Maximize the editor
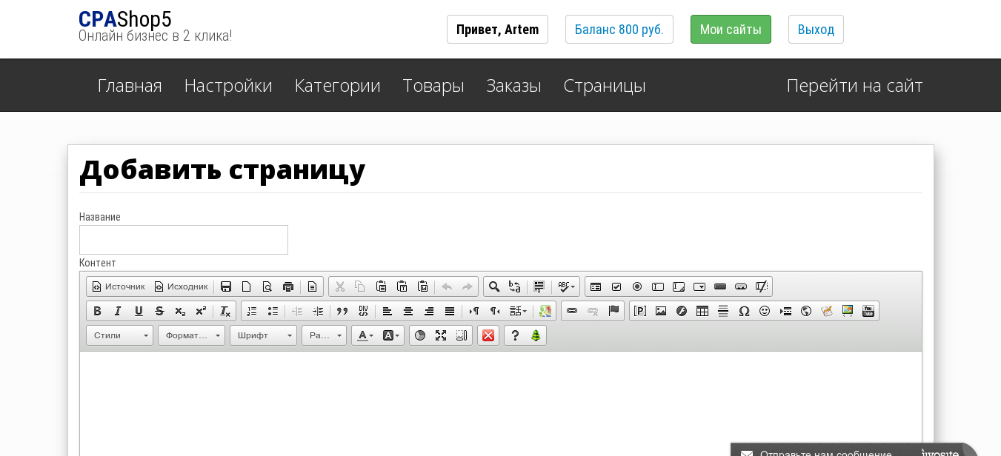Viewport: 1001px width, 456px height. coord(441,335)
